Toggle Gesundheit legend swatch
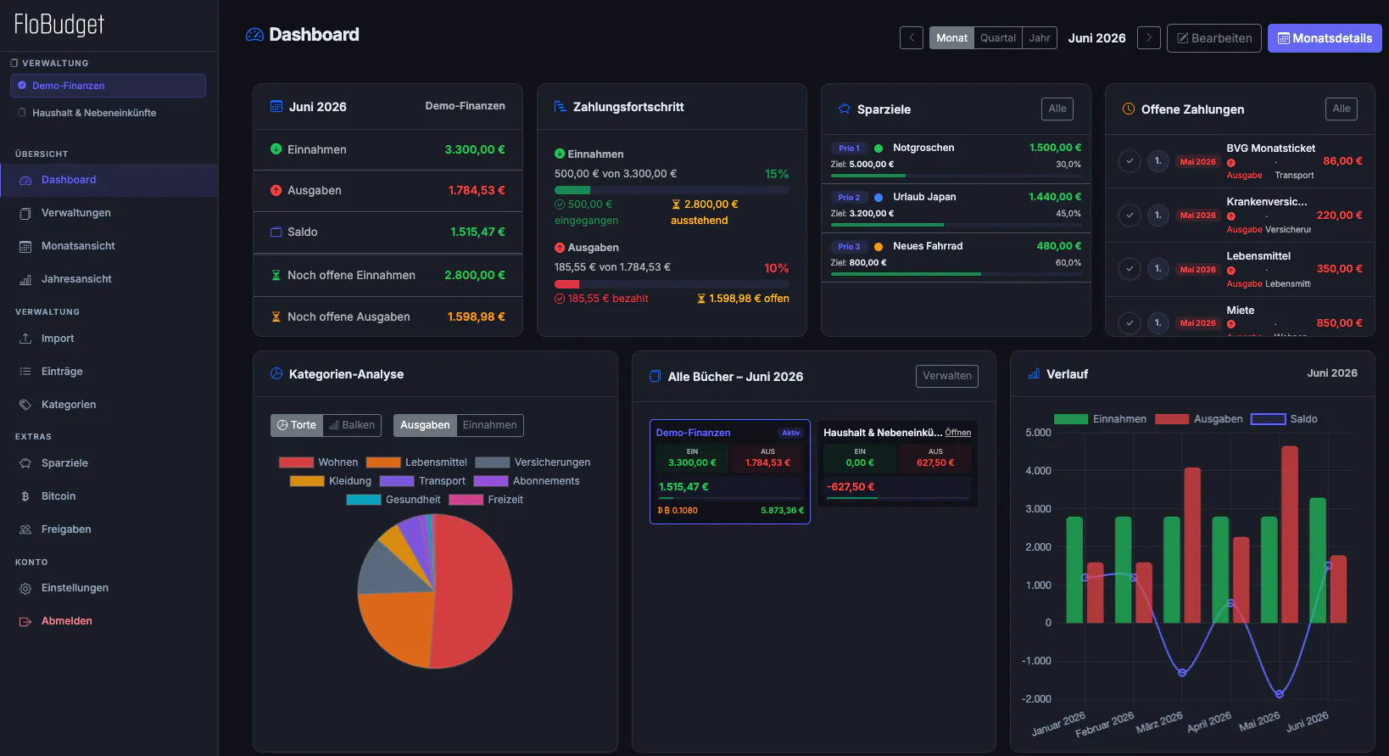This screenshot has height=756, width=1389. [x=364, y=500]
